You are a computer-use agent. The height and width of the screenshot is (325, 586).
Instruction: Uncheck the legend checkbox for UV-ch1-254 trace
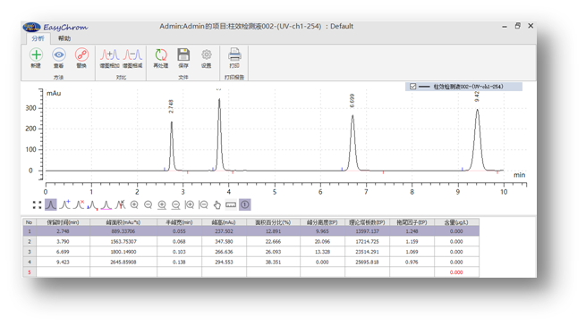coord(412,87)
